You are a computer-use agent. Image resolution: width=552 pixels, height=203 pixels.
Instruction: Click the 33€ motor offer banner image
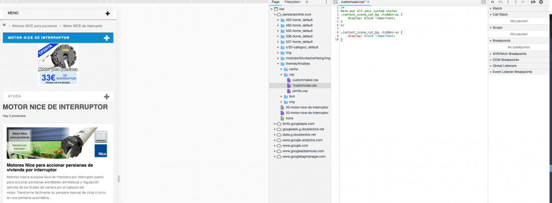click(58, 64)
